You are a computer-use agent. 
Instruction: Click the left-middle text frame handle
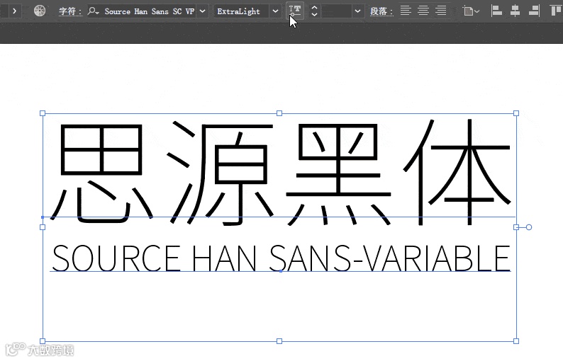coord(43,227)
